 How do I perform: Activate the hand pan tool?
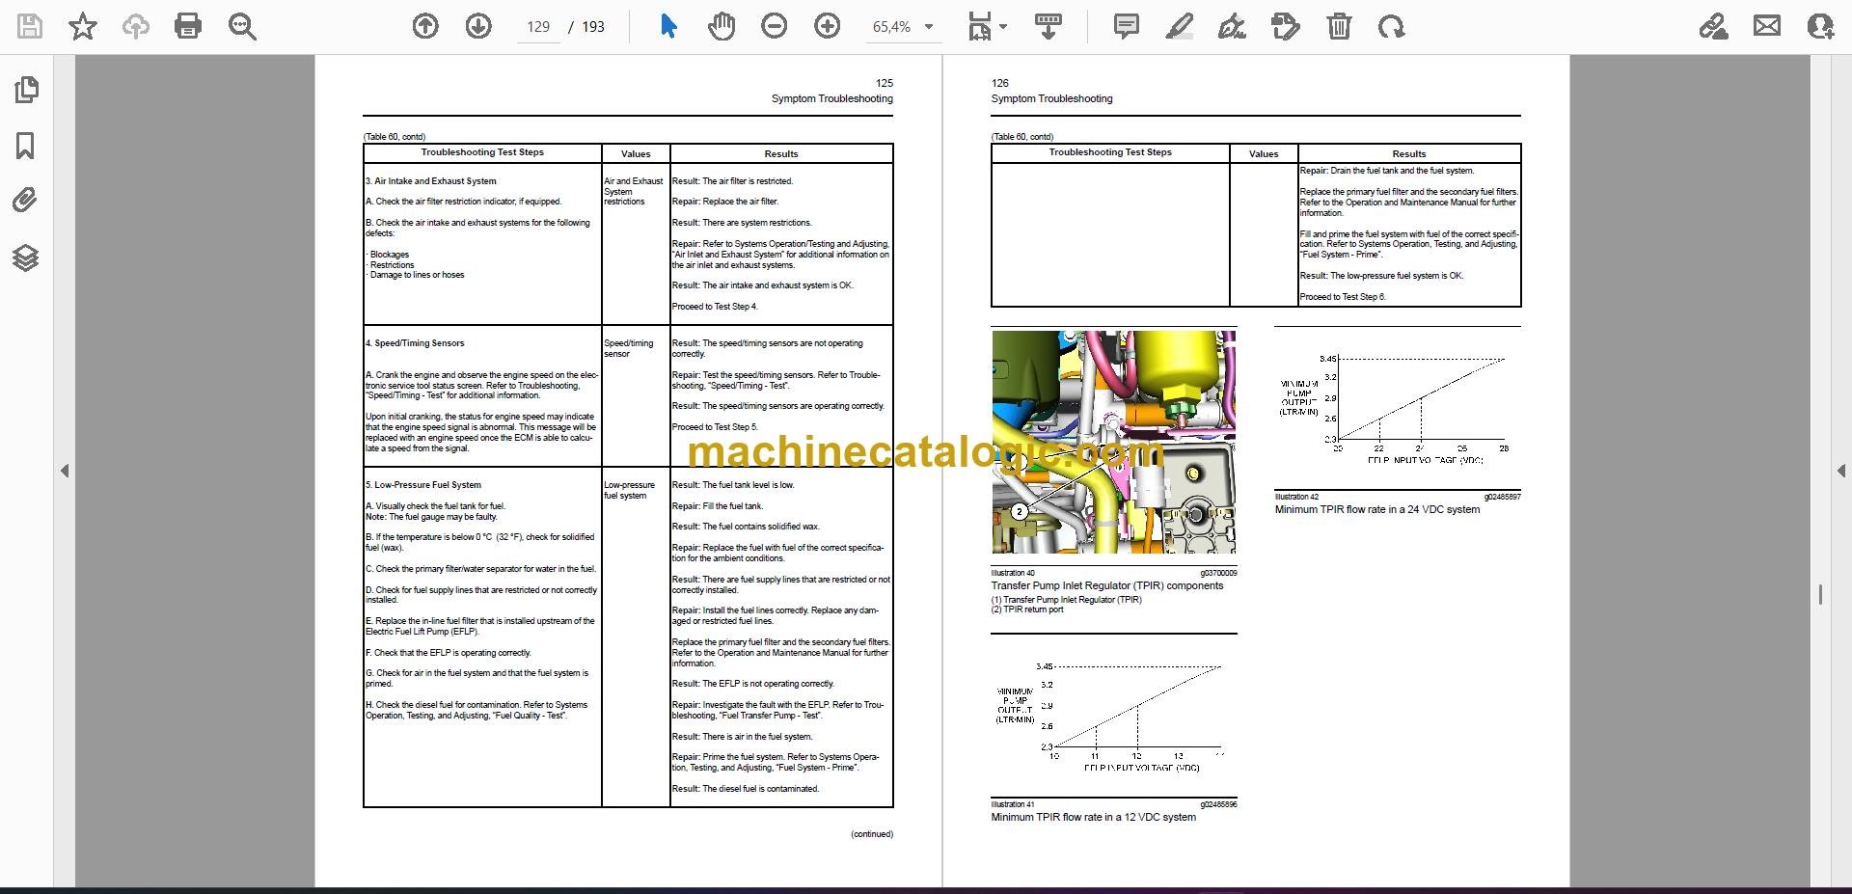click(x=721, y=26)
